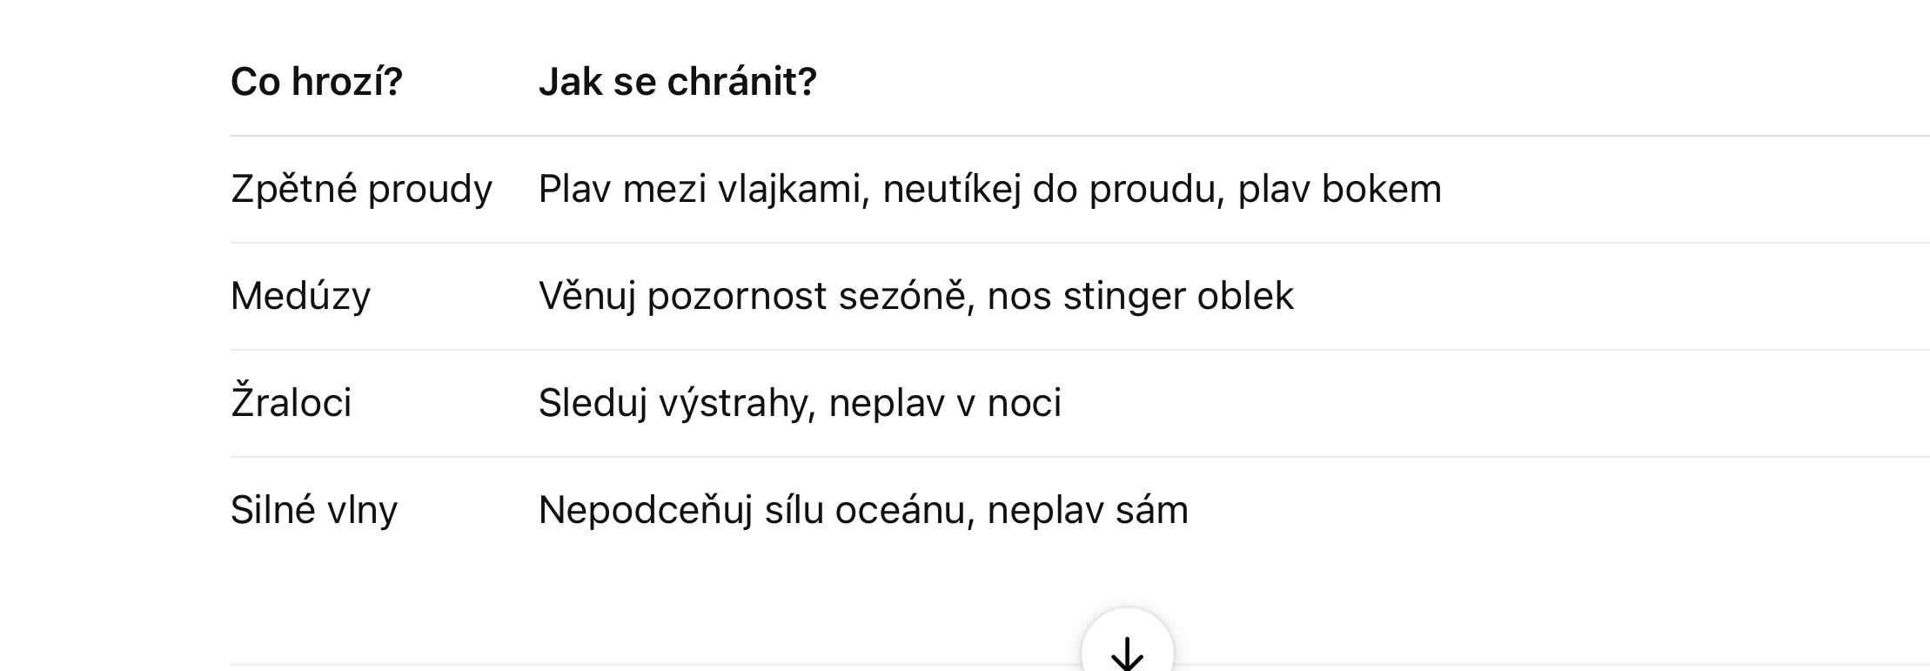Click the text 'Sleduj výstrahy'

click(x=675, y=403)
